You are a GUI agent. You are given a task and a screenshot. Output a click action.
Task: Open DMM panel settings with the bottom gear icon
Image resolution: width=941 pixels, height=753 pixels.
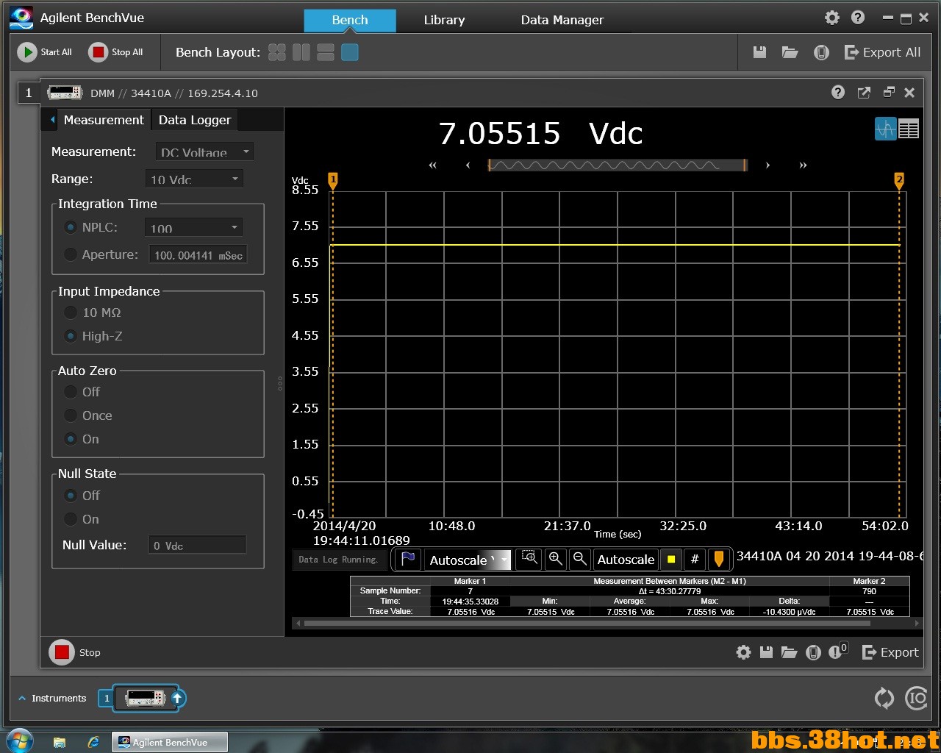point(744,652)
